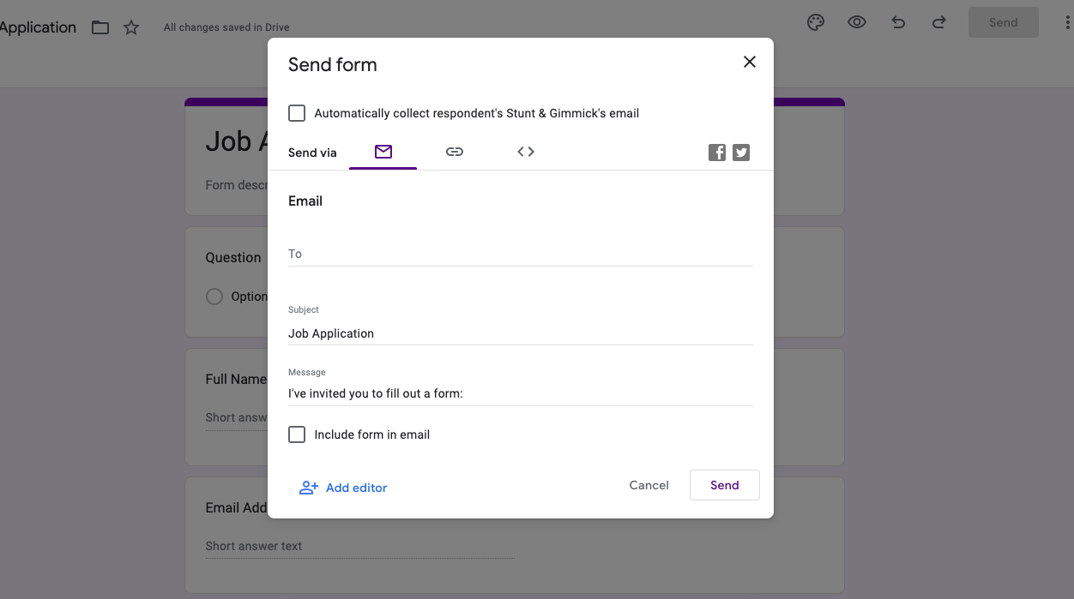
Task: Cancel the Send form dialog
Action: click(649, 485)
